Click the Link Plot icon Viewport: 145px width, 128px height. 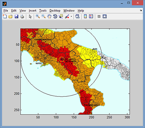77,16
